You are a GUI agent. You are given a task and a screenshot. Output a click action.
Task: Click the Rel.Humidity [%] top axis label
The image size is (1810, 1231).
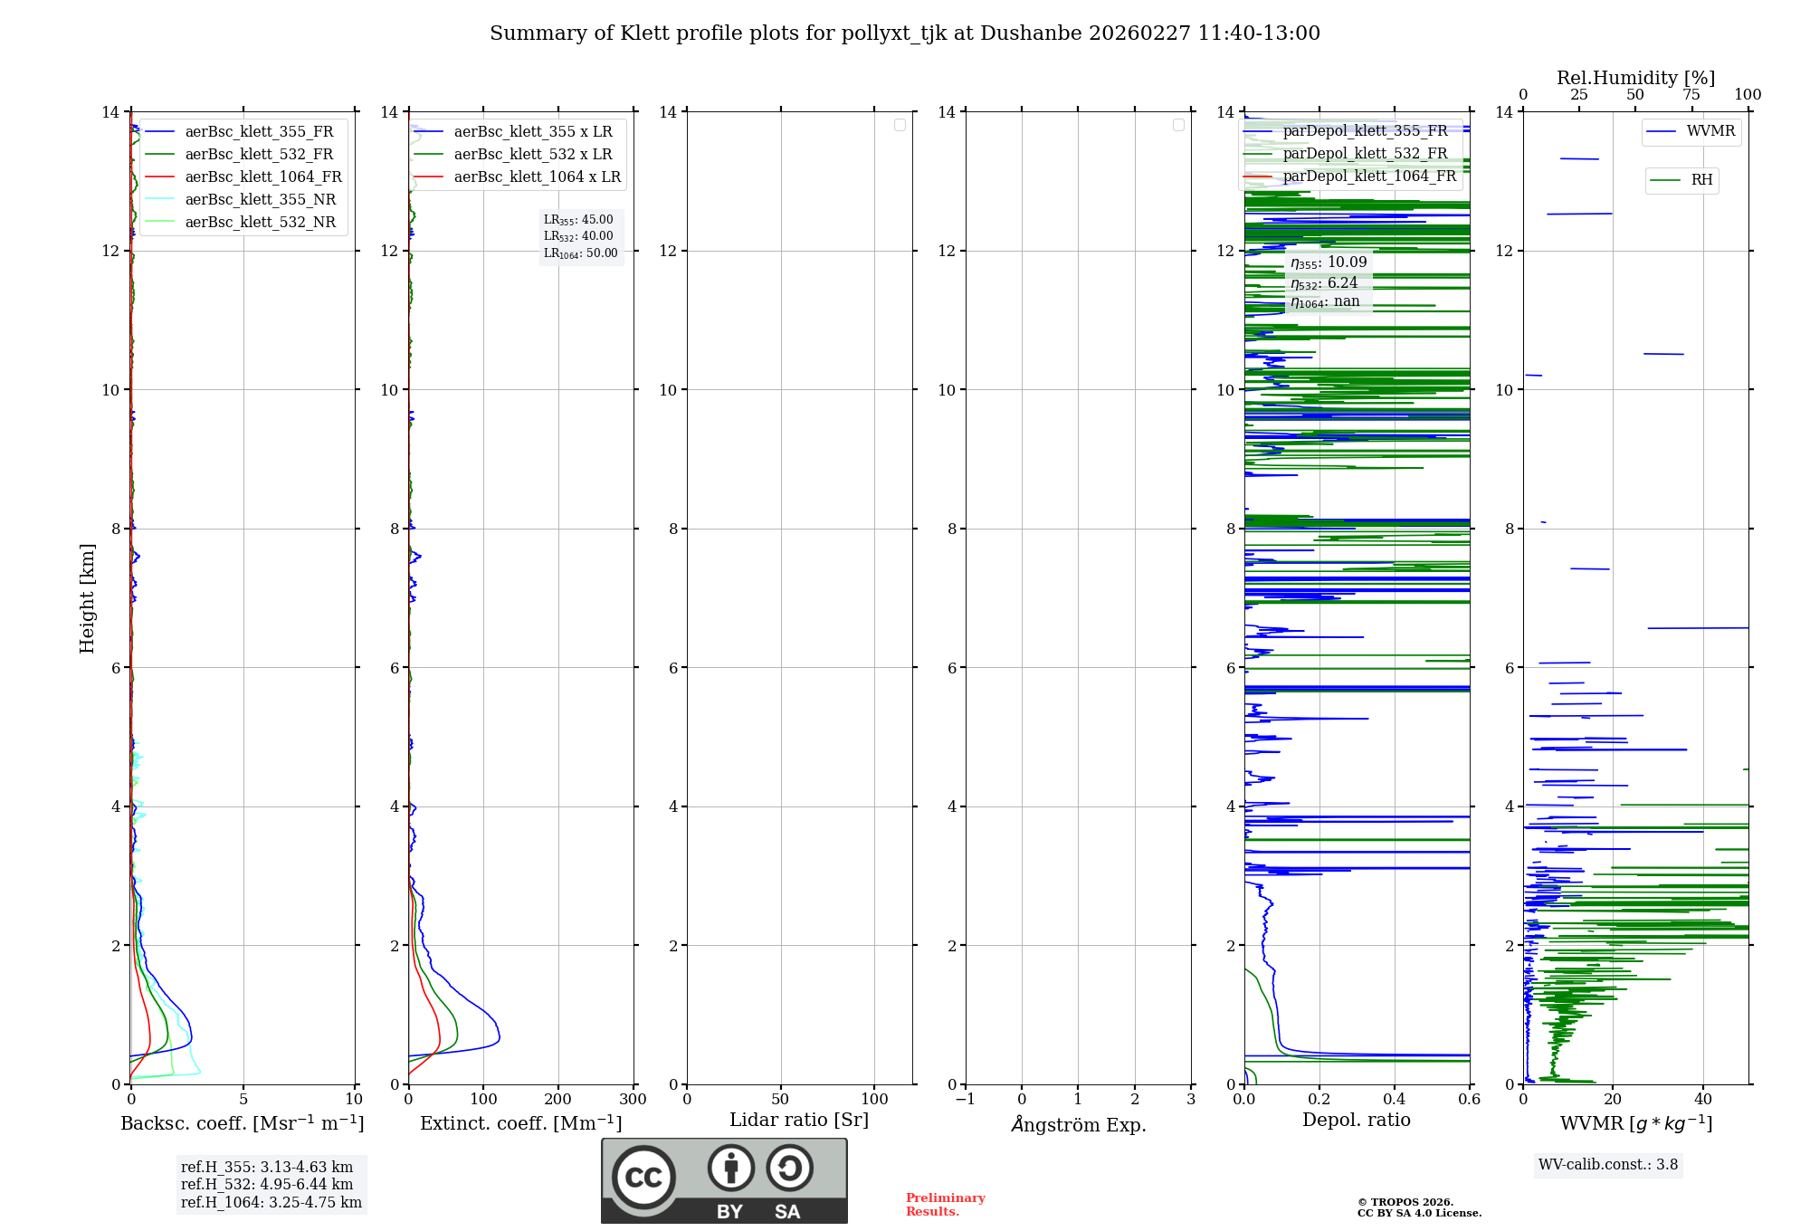pos(1635,78)
